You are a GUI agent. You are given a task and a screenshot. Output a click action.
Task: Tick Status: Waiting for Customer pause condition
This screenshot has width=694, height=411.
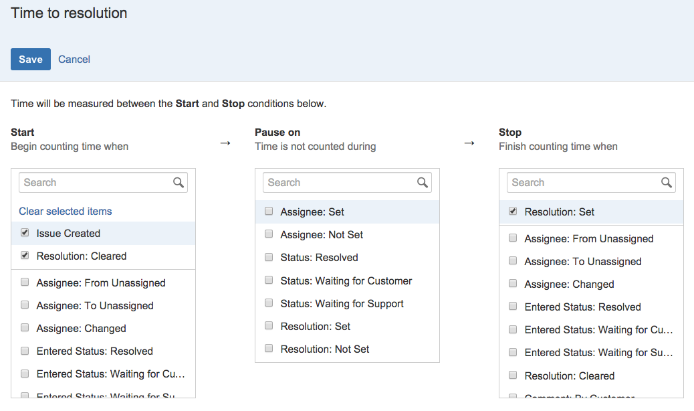[269, 280]
